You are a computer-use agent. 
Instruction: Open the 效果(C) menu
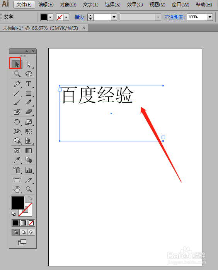click(x=135, y=5)
